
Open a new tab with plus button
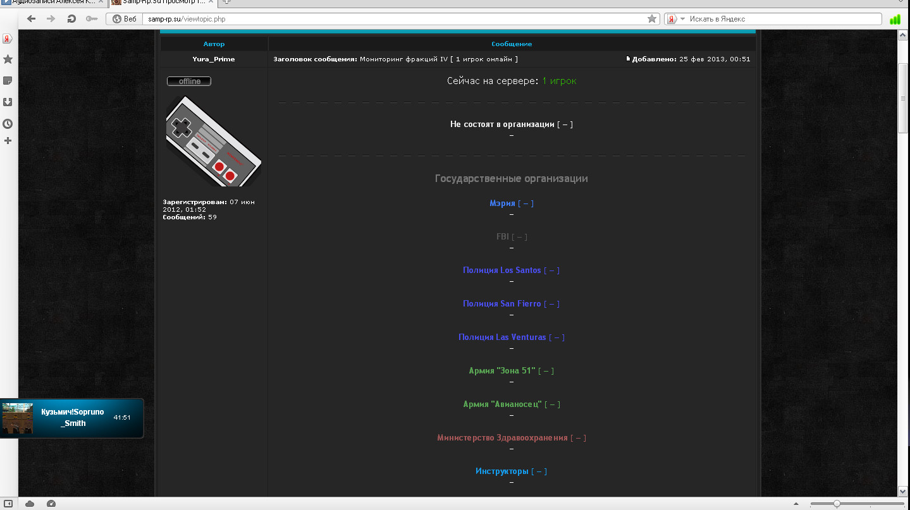coord(227,3)
